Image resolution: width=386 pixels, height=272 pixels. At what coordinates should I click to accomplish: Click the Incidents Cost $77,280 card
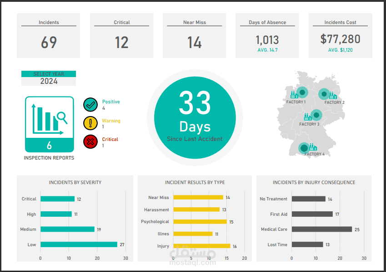coord(341,36)
